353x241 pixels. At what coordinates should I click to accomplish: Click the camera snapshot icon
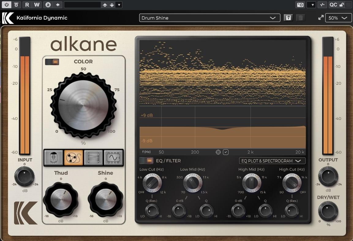click(300, 5)
